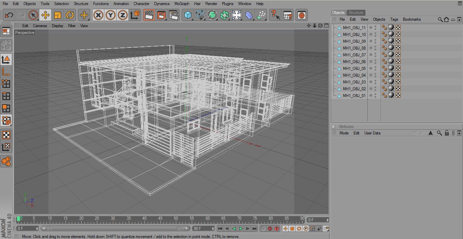Toggle automatic keyframing red button
Image resolution: width=463 pixels, height=239 pixels.
270,228
